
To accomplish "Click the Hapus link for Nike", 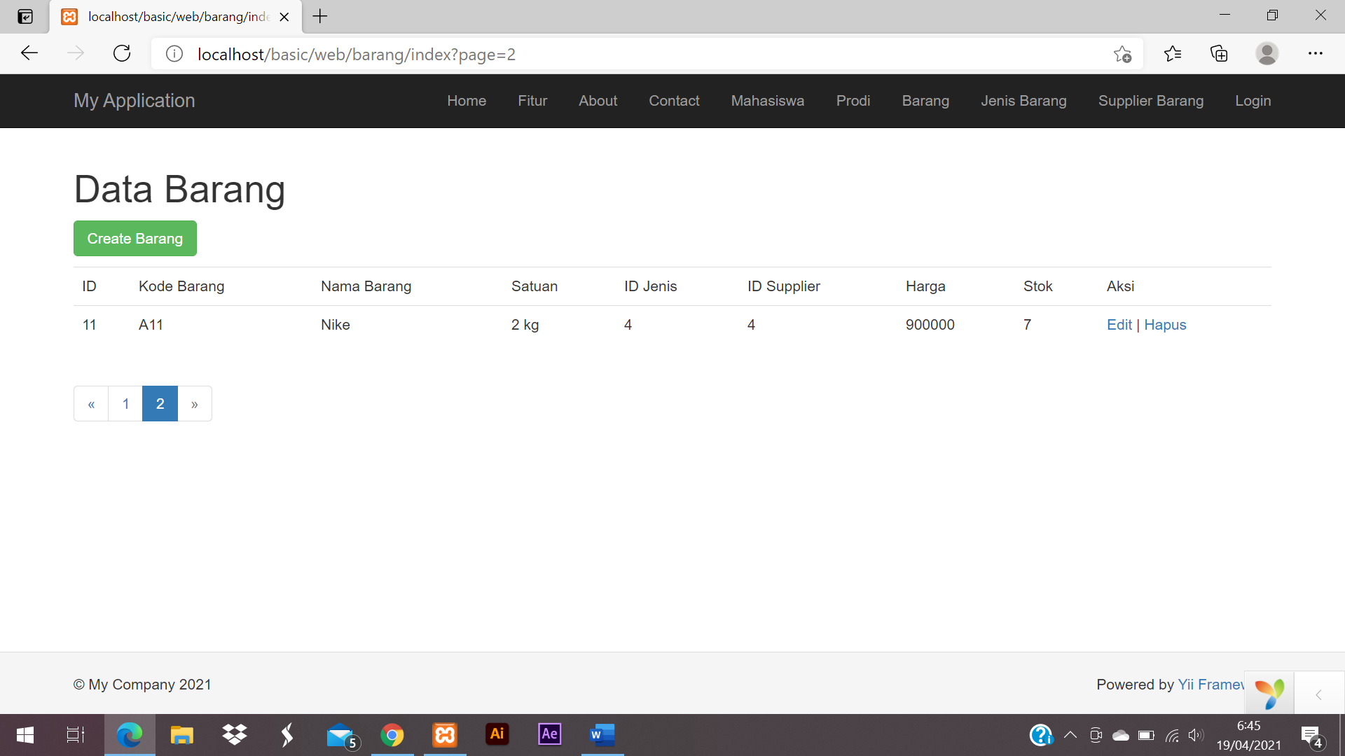I will [x=1165, y=325].
